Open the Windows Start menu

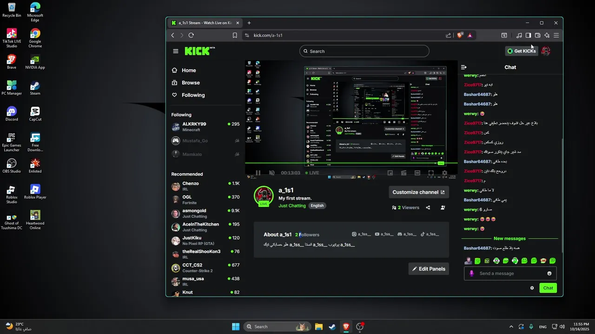pos(236,327)
